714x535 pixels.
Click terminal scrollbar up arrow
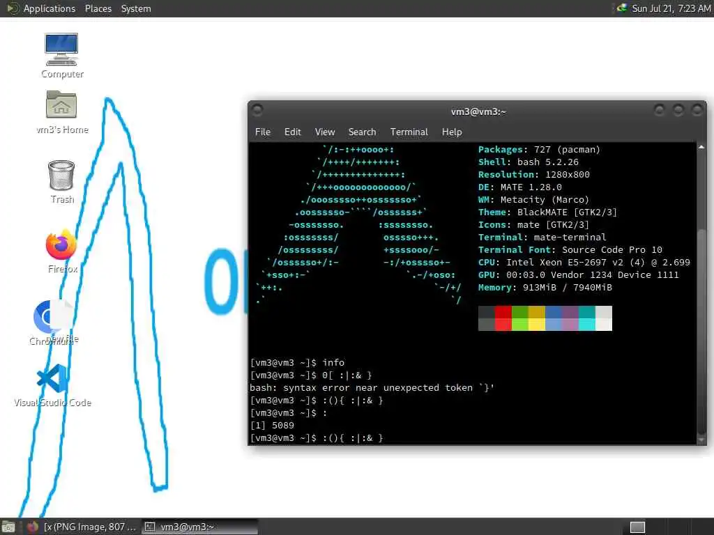[701, 147]
